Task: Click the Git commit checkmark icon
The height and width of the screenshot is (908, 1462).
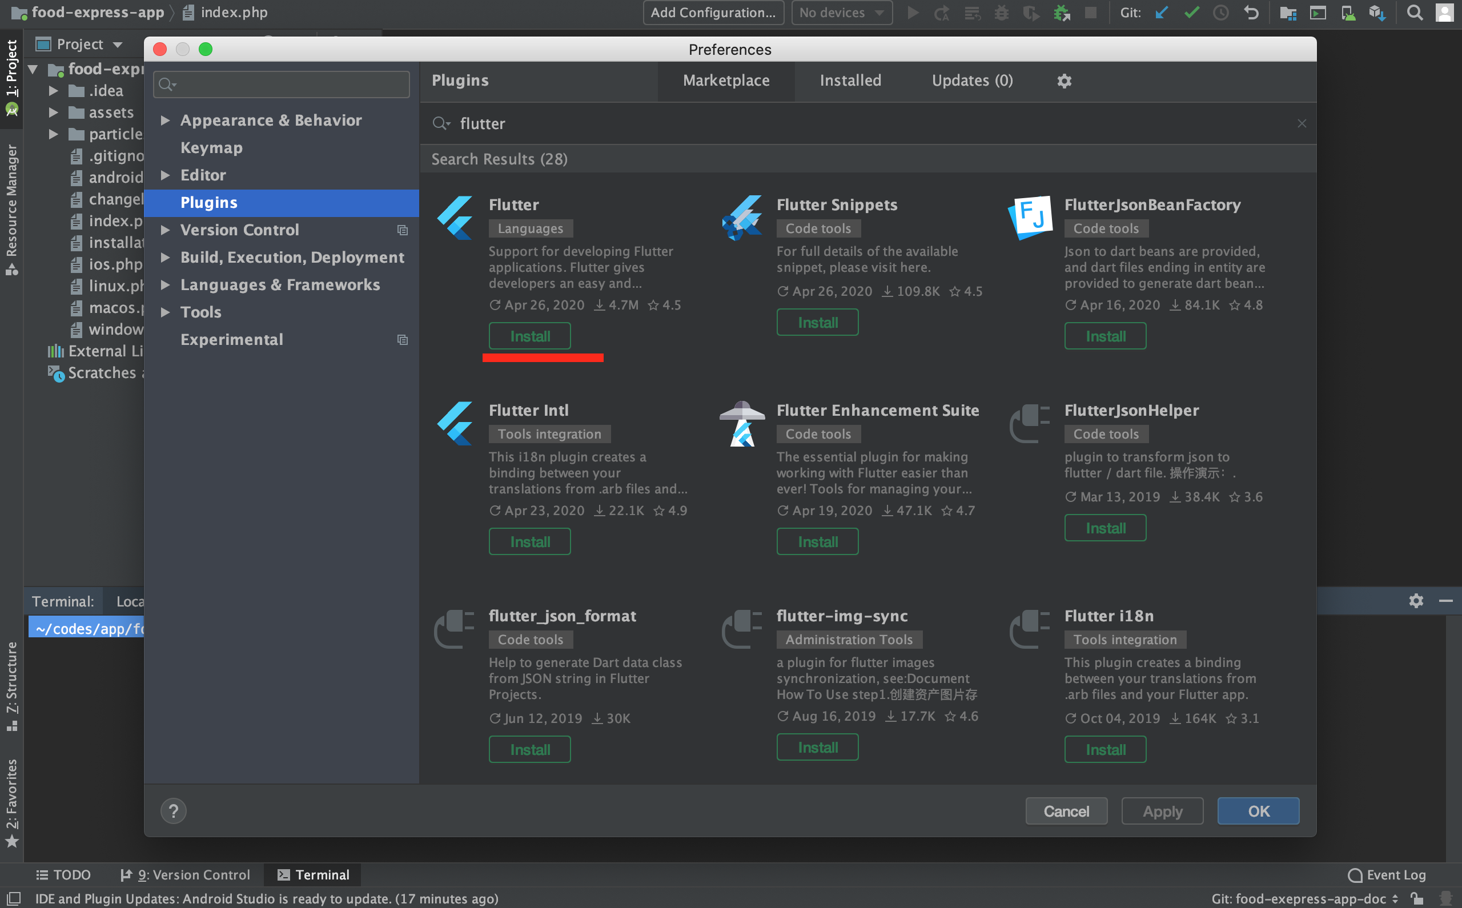Action: tap(1191, 13)
